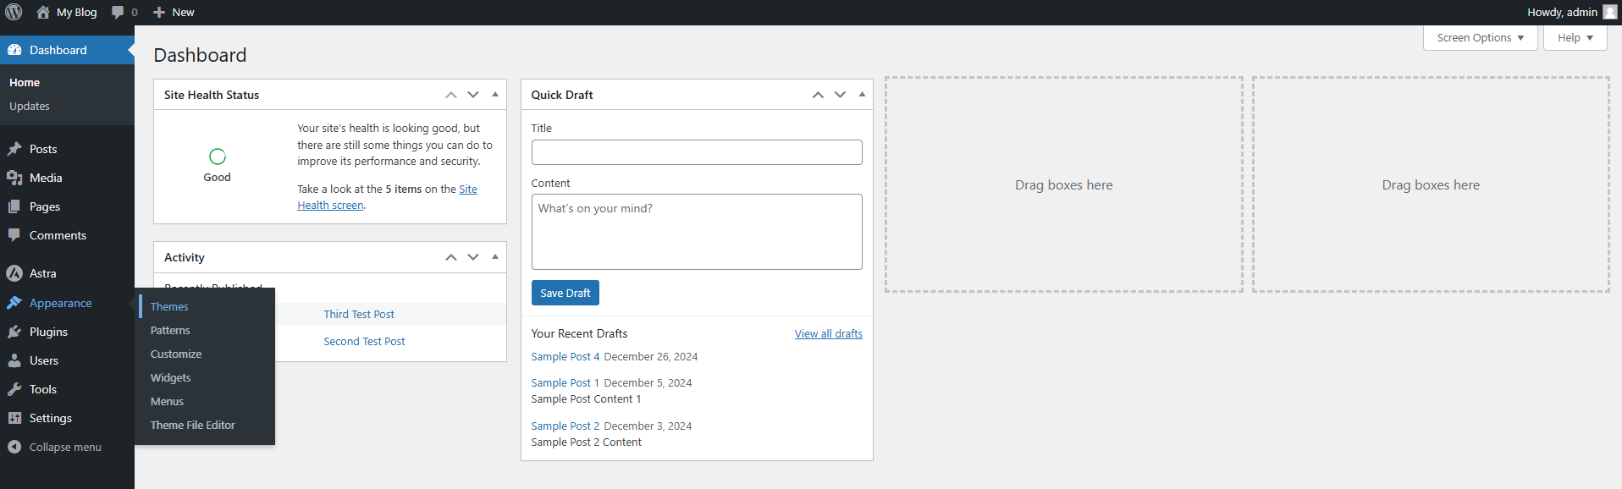Click the Users person icon
Screen dimensions: 1622x489
(x=14, y=360)
